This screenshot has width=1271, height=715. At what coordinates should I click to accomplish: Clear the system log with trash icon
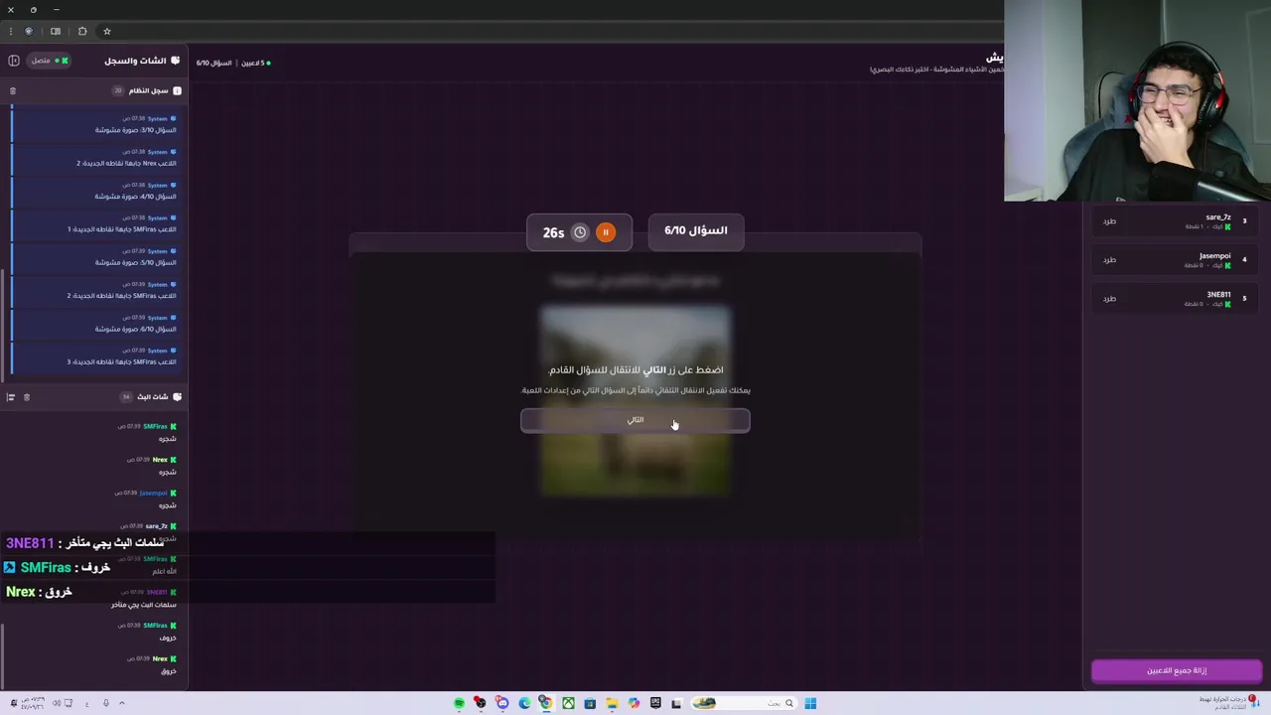pyautogui.click(x=13, y=90)
